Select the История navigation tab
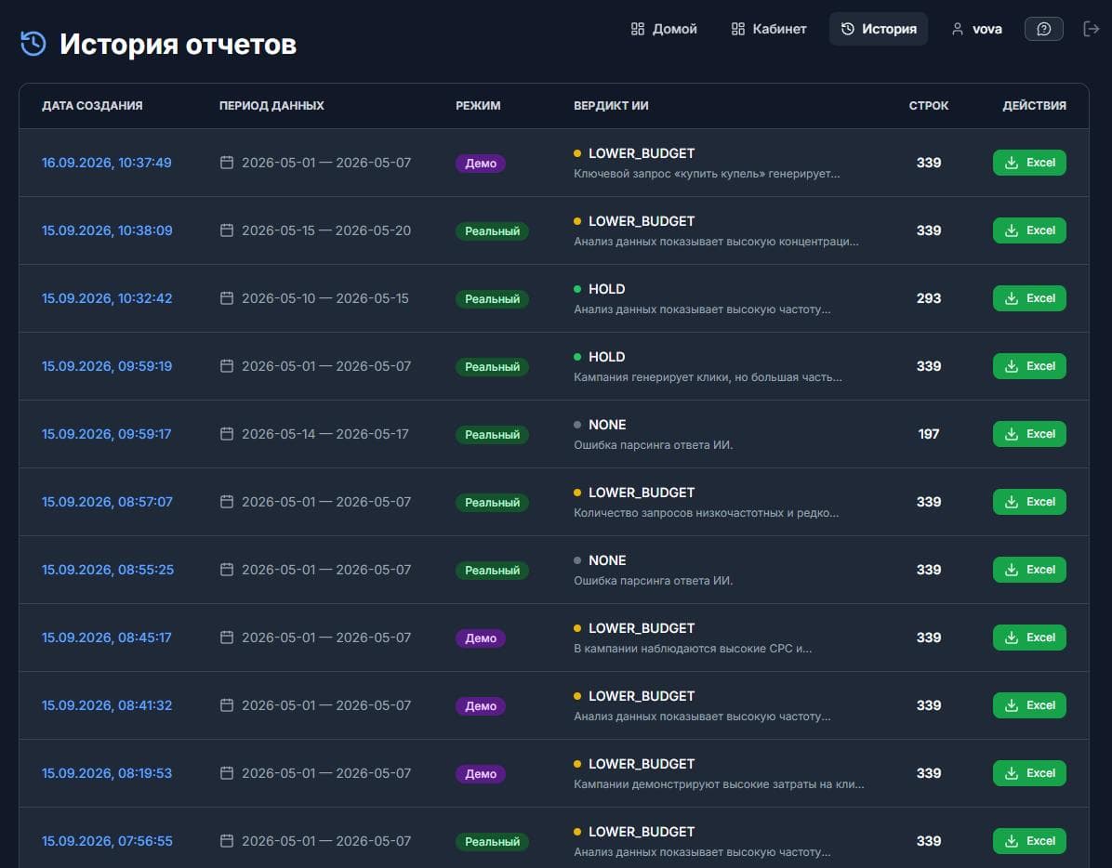 click(879, 29)
